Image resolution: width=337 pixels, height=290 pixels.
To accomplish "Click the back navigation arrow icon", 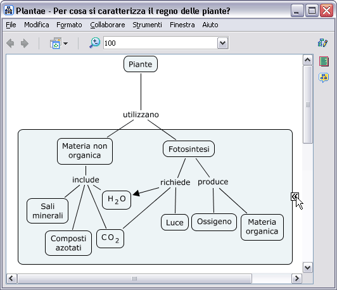I will pos(10,44).
